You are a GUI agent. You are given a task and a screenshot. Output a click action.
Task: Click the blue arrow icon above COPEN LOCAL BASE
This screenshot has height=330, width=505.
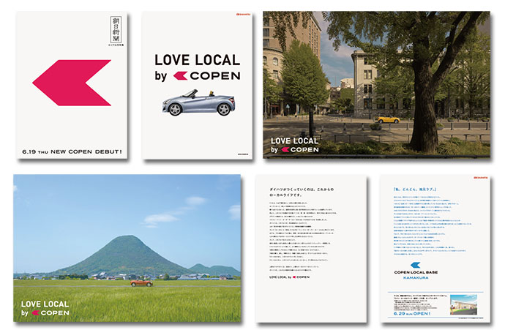click(x=416, y=266)
